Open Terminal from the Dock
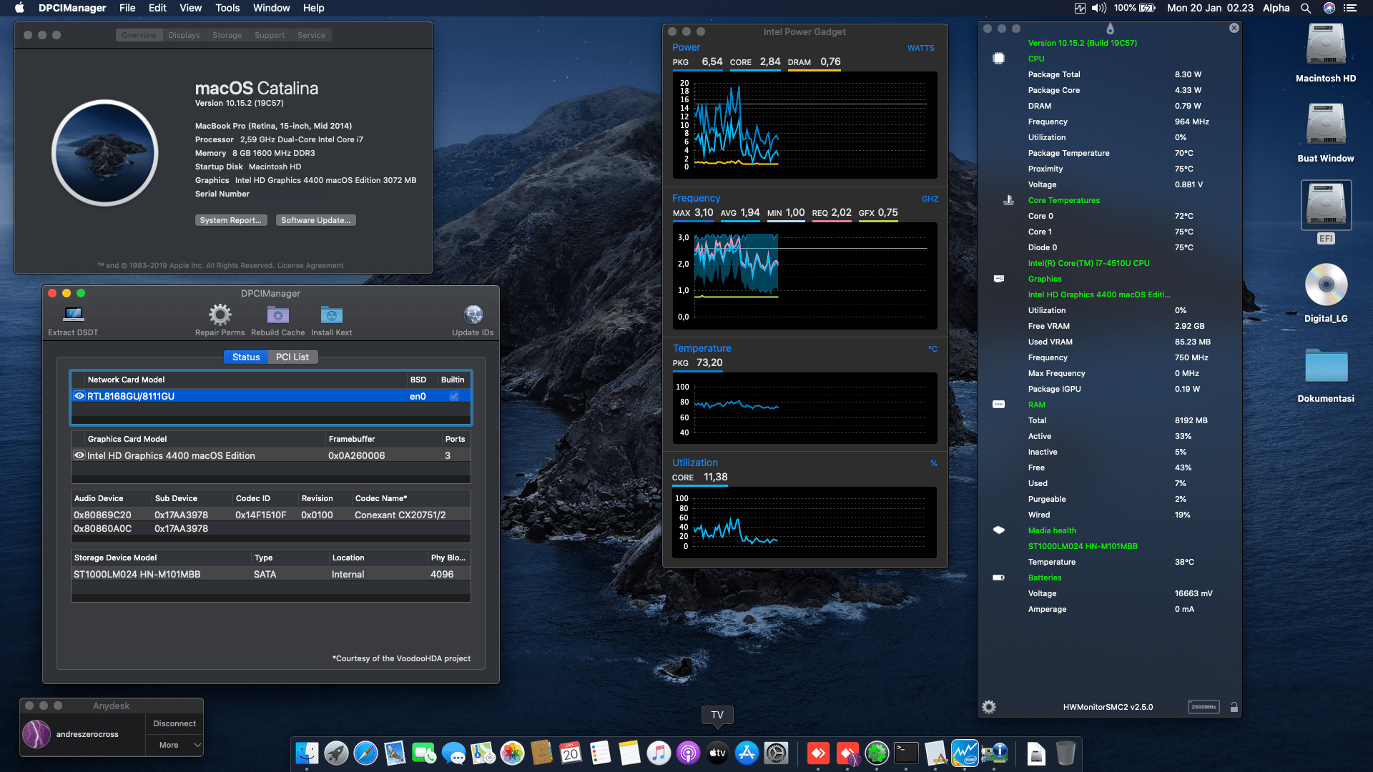 tap(906, 753)
